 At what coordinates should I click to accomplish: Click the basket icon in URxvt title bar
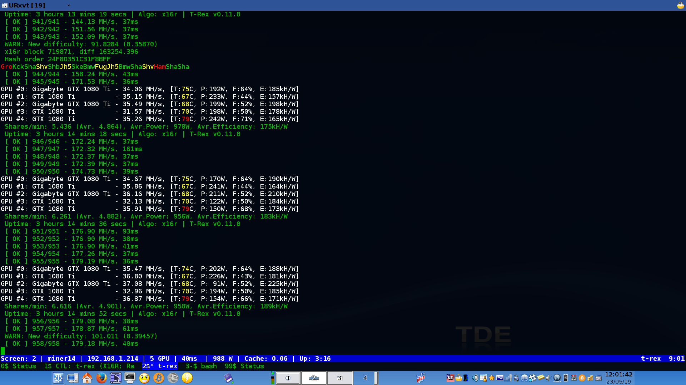pos(680,5)
